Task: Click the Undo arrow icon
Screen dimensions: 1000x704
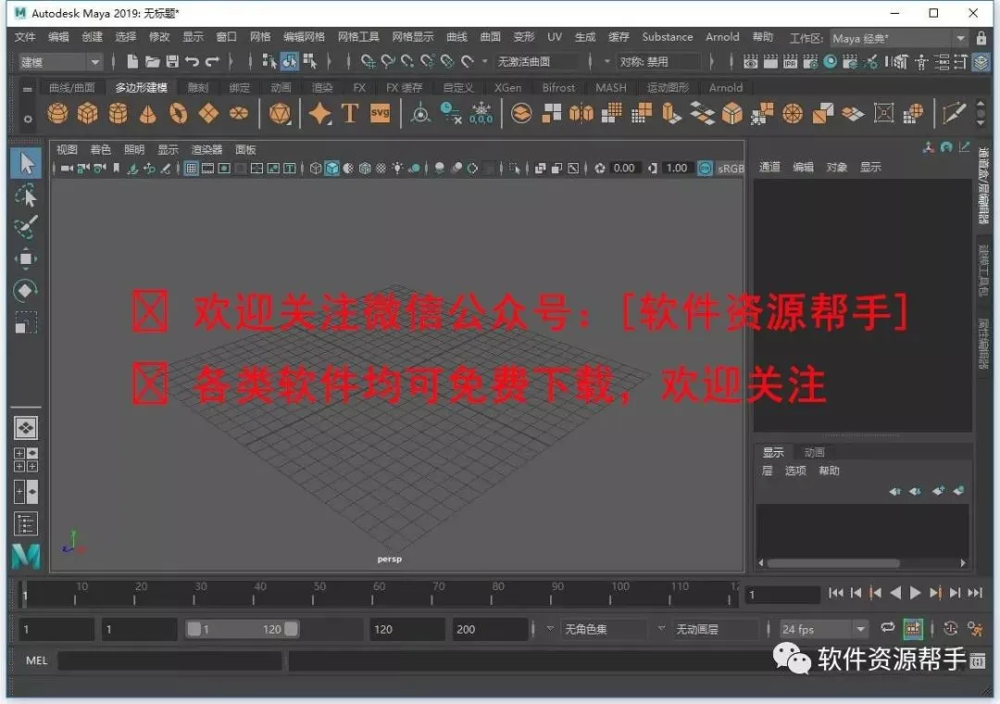Action: (192, 62)
